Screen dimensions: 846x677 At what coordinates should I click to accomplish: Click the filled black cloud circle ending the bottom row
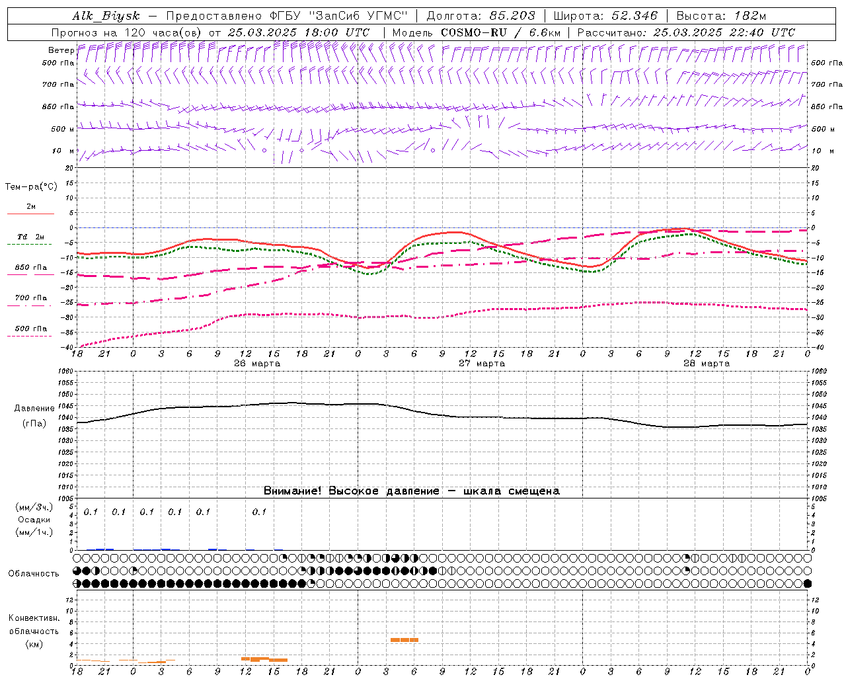click(x=807, y=584)
